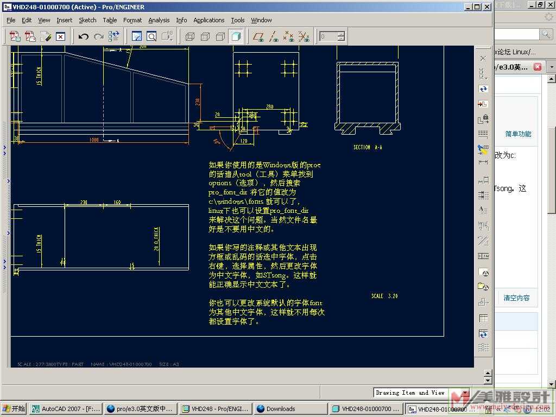Open the Sketch menu
Image resolution: width=556 pixels, height=417 pixels.
click(x=87, y=20)
